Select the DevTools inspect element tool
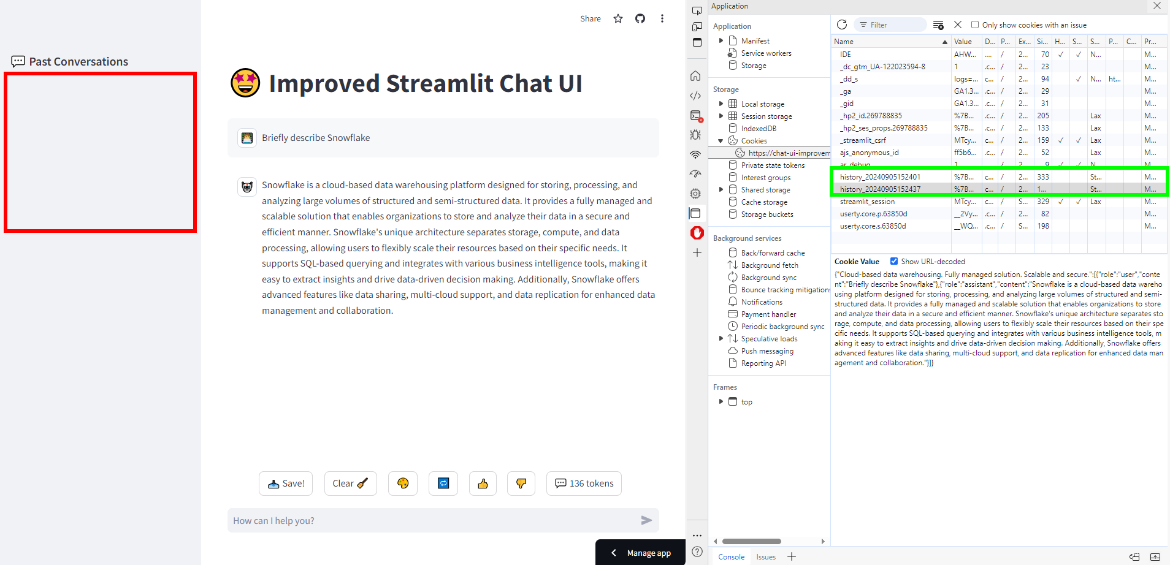Image resolution: width=1170 pixels, height=565 pixels. click(x=697, y=10)
